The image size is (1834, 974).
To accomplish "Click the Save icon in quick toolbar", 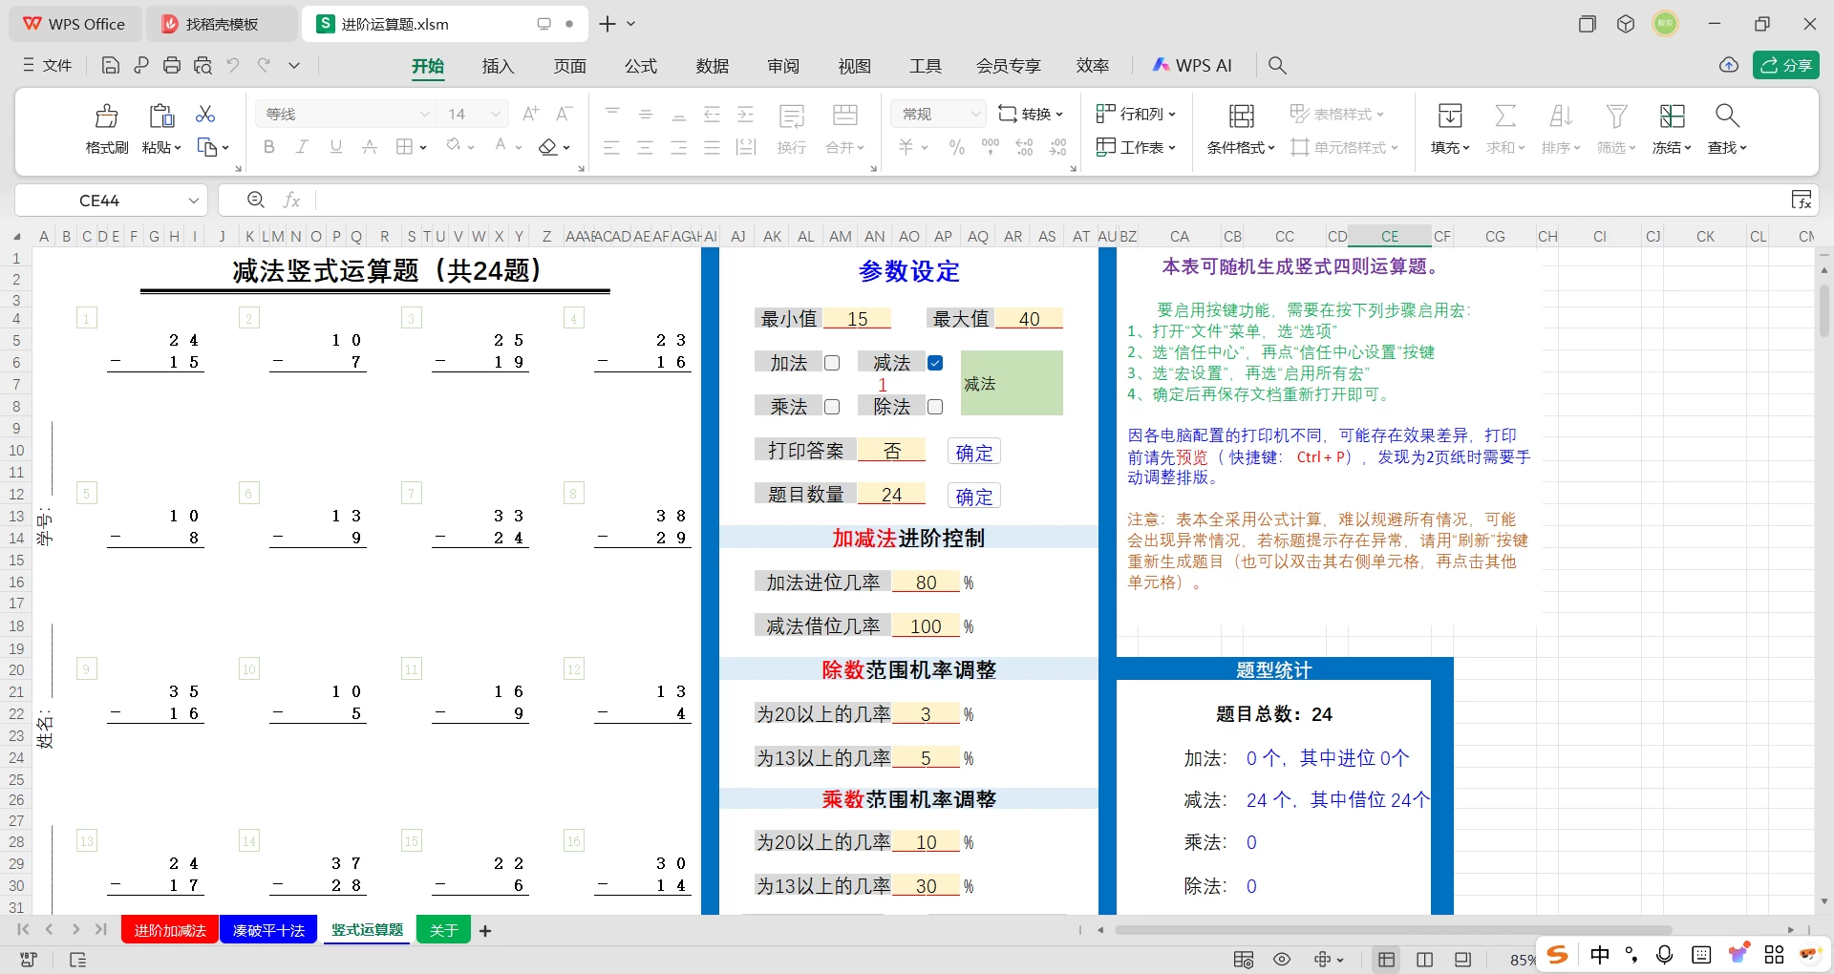I will tap(111, 65).
